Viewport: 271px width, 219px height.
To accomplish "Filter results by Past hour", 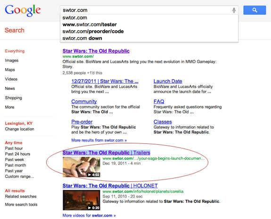I will [x=14, y=149].
